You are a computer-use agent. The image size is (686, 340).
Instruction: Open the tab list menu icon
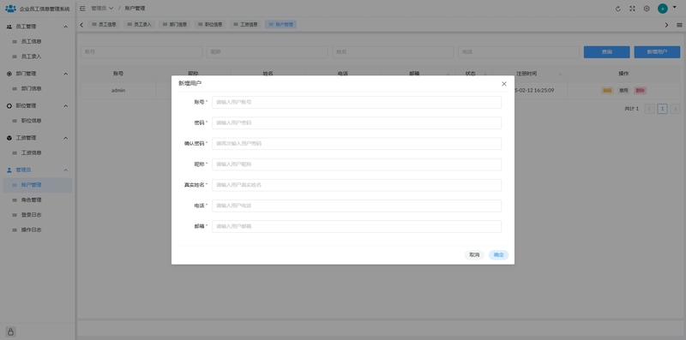pos(679,25)
